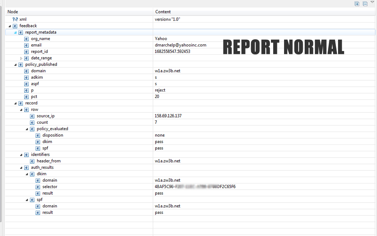Collapse the policy_evaluated node

(27, 129)
